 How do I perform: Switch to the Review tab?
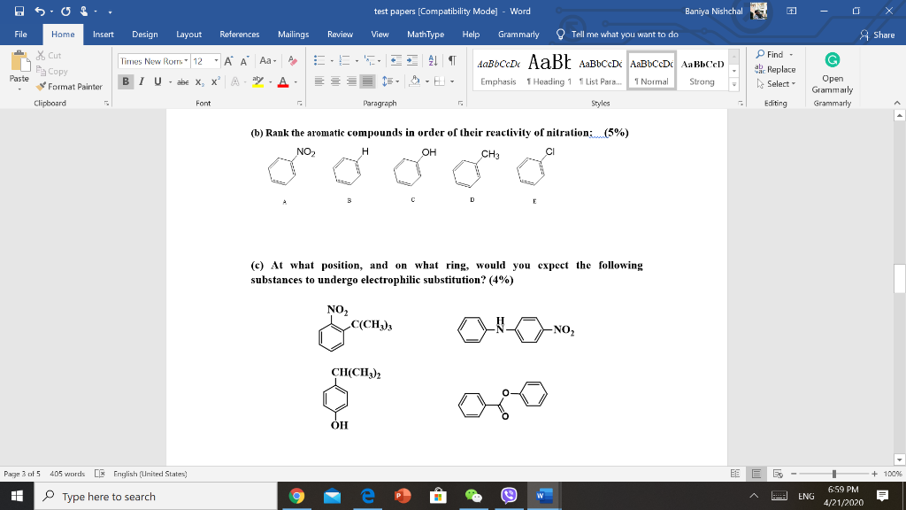click(x=339, y=35)
